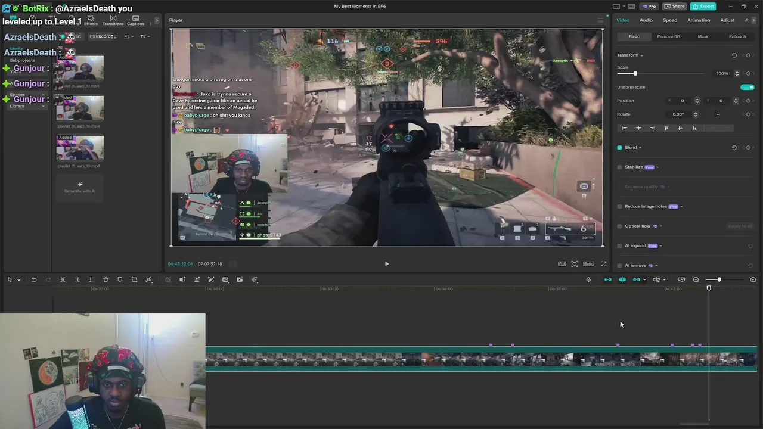Viewport: 763px width, 429px height.
Task: Enable the AI expand checkbox
Action: [619, 246]
